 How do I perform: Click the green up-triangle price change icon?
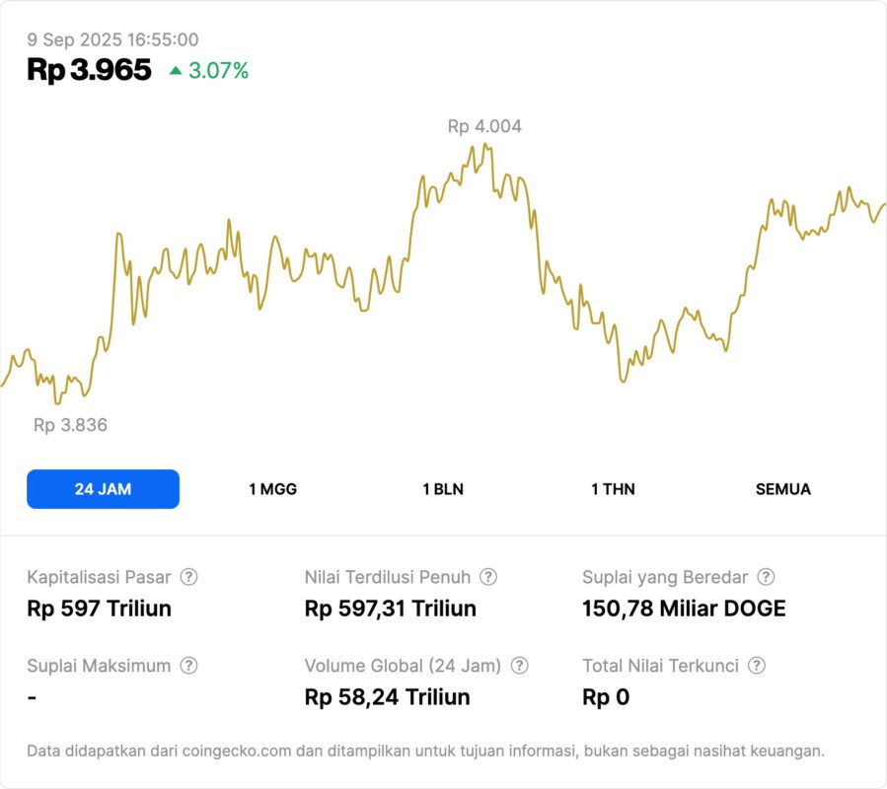176,70
